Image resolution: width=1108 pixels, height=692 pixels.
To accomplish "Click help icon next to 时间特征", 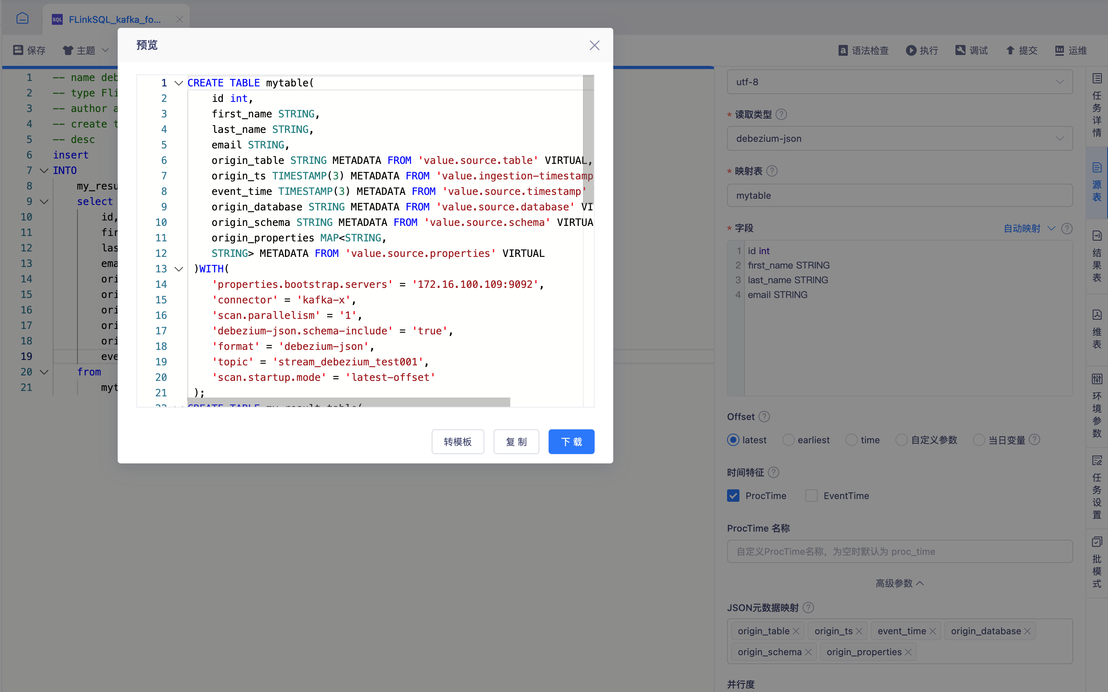I will point(773,472).
